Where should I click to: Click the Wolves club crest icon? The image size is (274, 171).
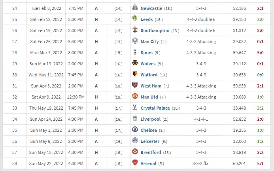point(135,64)
